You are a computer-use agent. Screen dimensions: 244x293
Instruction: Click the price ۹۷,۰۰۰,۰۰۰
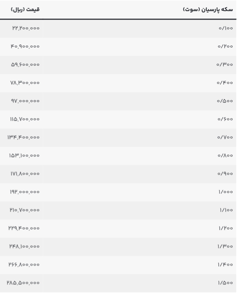(25, 101)
